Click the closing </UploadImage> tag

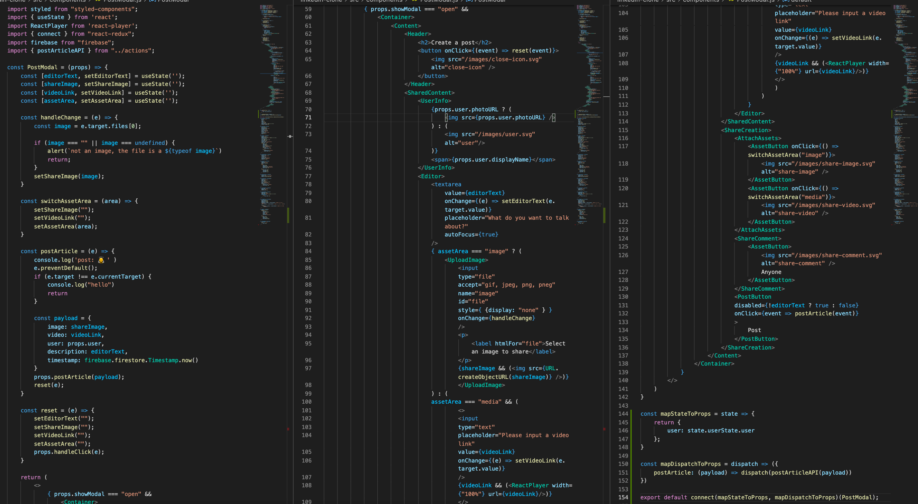coord(481,385)
